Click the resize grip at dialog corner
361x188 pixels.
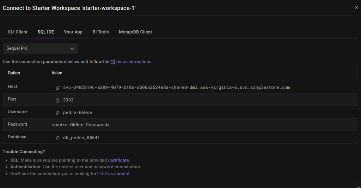(x=358, y=186)
